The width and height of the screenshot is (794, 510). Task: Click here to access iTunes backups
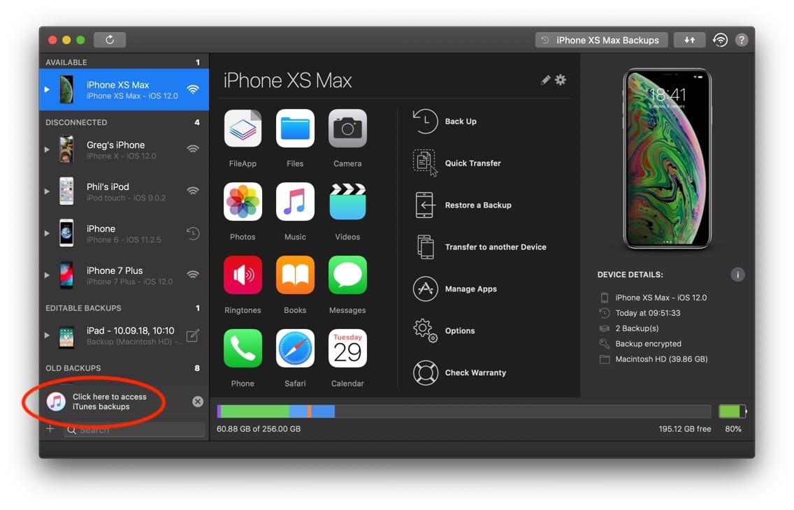109,402
